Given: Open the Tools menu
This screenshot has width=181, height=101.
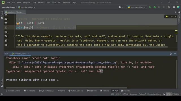Looking at the screenshot, I should point(54,3).
